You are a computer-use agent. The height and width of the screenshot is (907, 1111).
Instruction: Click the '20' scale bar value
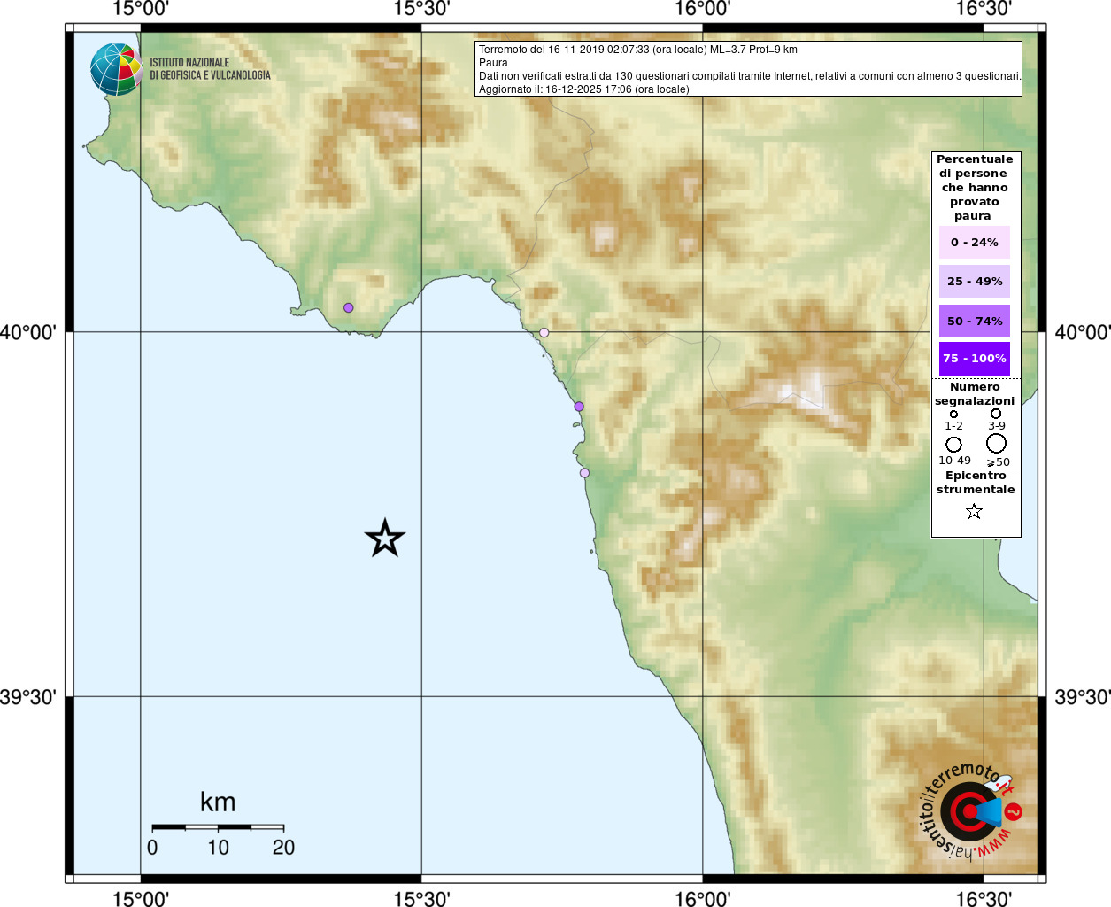pyautogui.click(x=283, y=848)
